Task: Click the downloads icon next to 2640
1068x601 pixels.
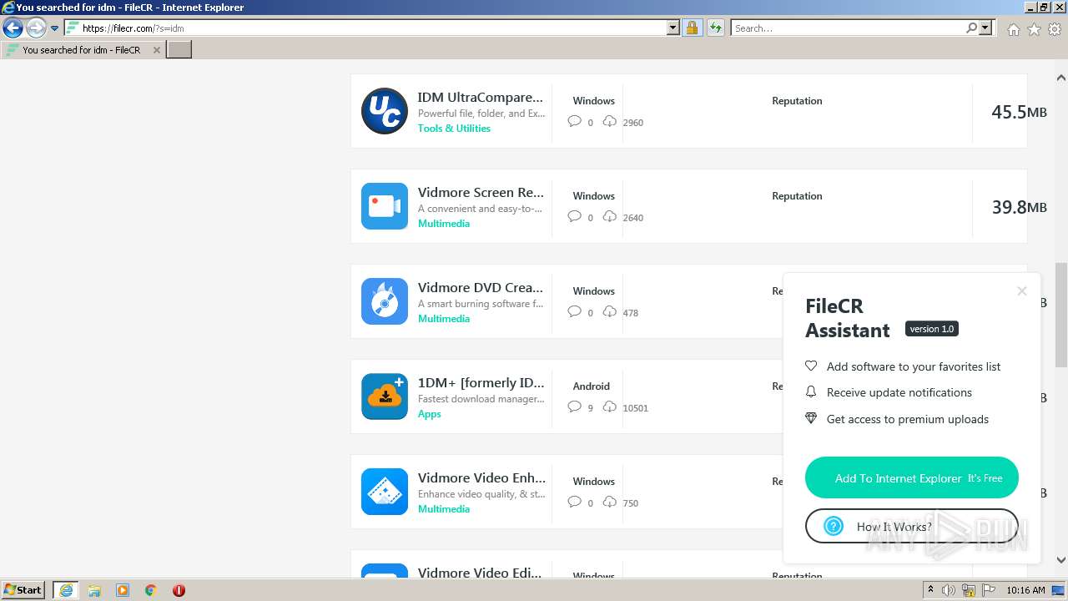Action: tap(610, 217)
